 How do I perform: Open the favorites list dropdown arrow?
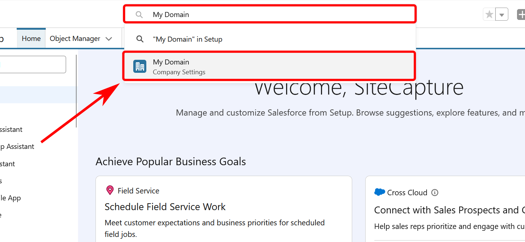502,14
